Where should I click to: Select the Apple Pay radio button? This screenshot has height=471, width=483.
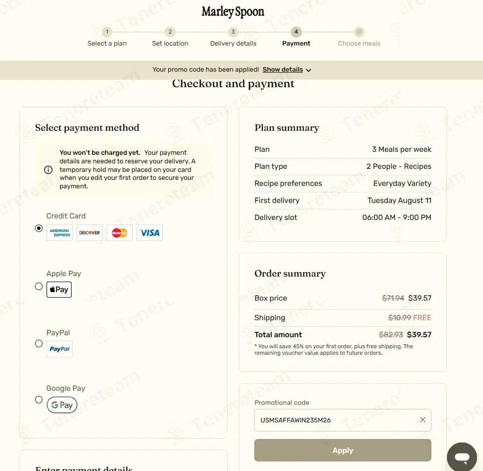click(39, 287)
